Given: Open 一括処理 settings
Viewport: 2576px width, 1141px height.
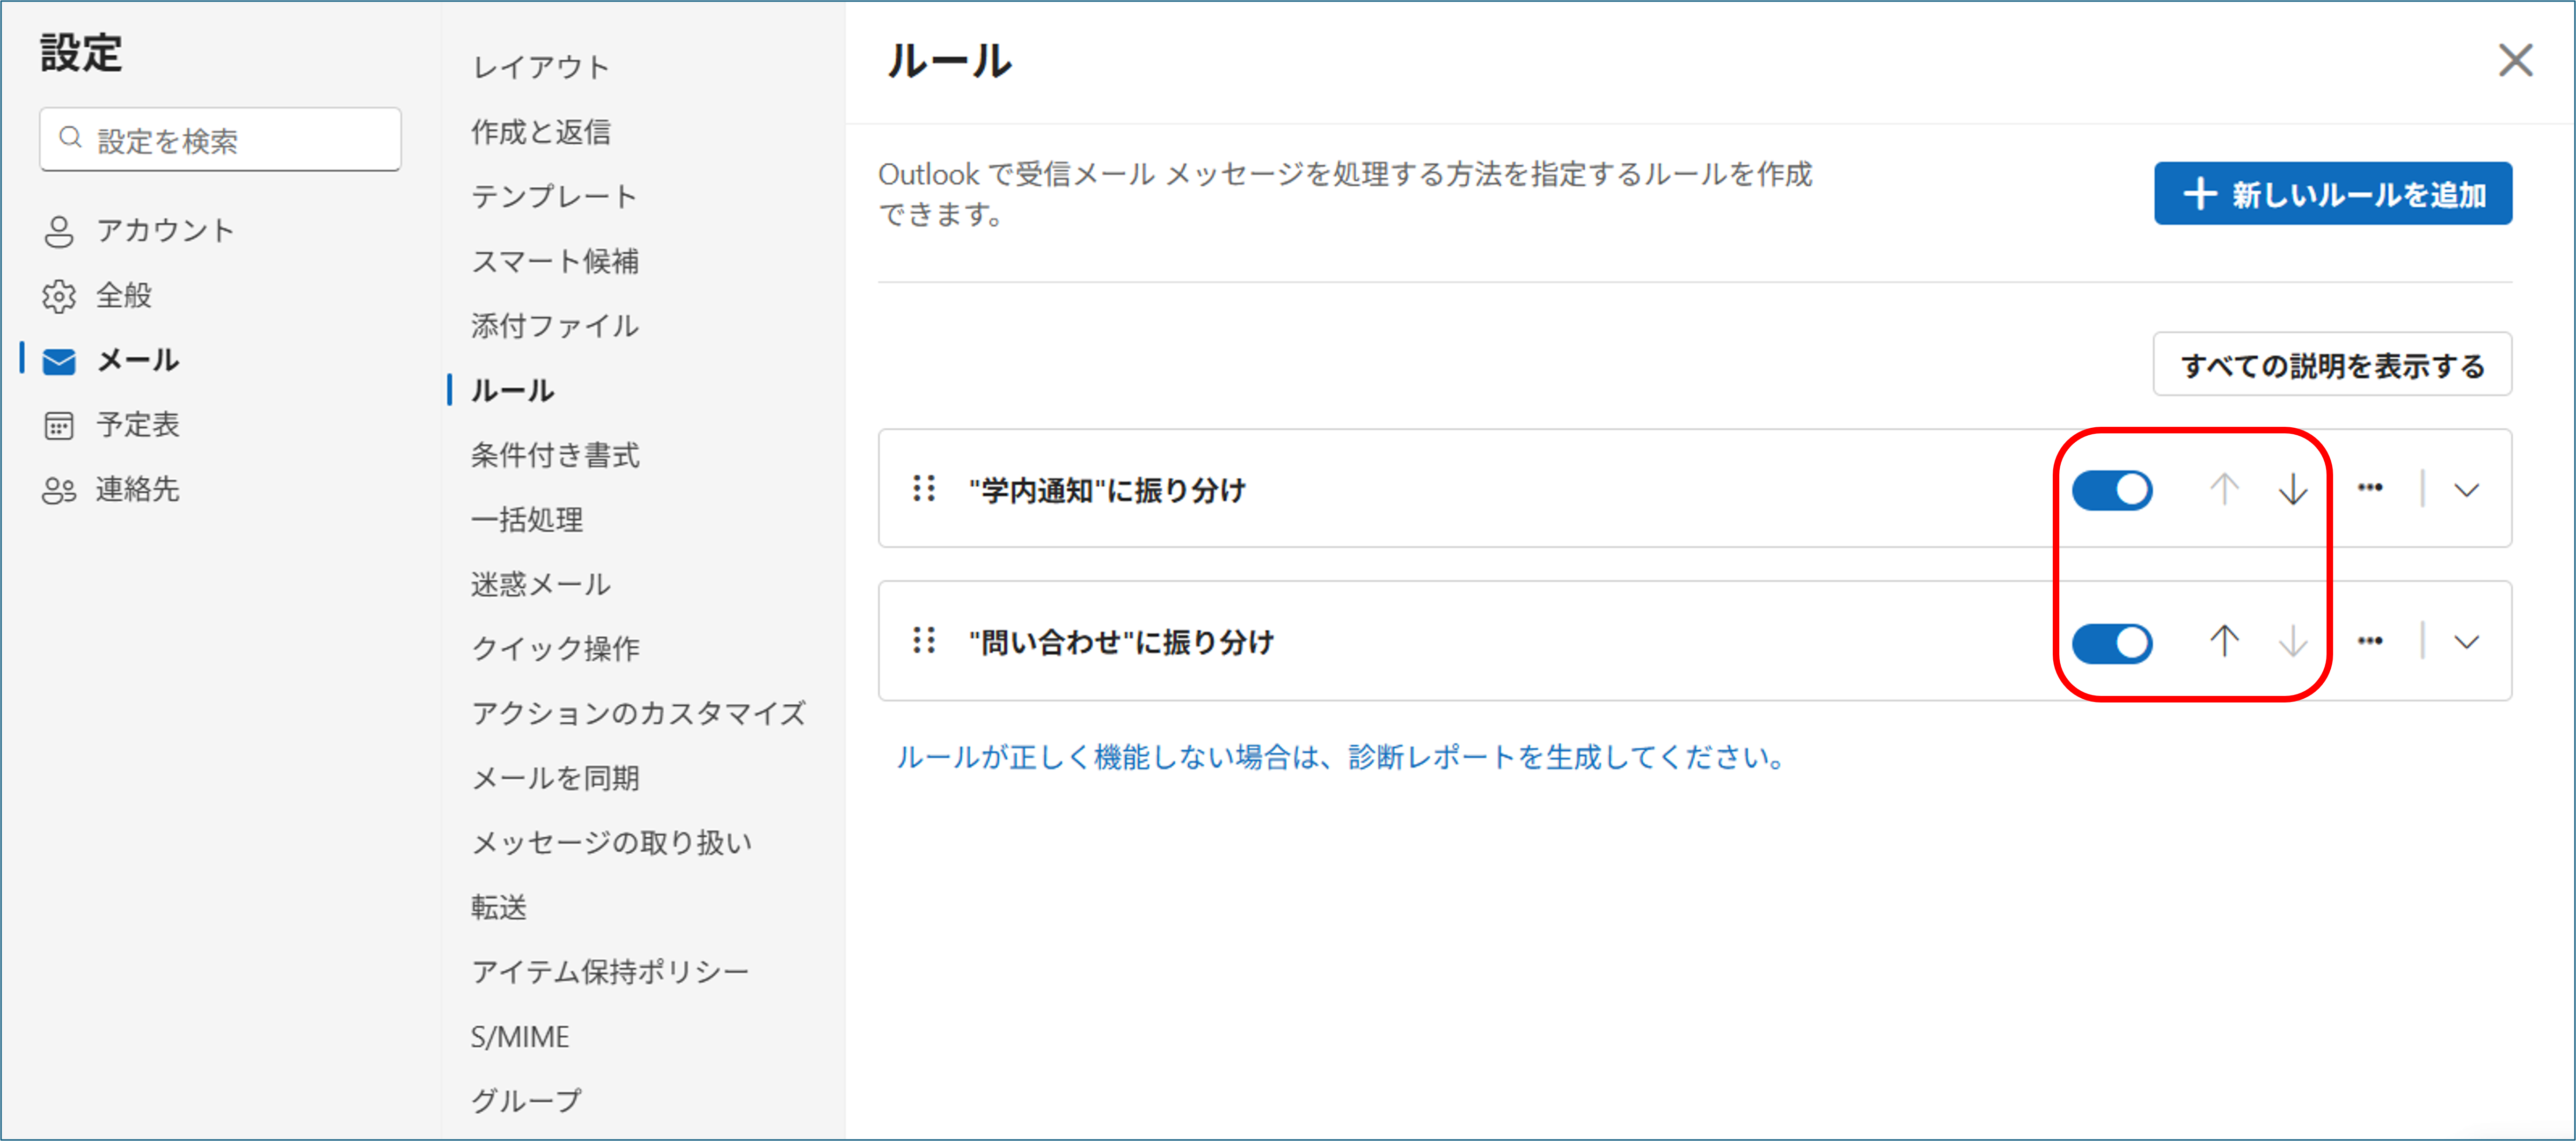Looking at the screenshot, I should (x=527, y=520).
